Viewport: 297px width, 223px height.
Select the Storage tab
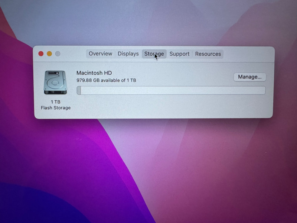tap(154, 54)
